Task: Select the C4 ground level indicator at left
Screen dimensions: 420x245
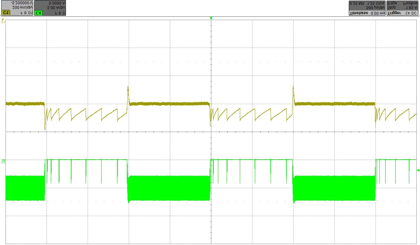Action: (3, 161)
